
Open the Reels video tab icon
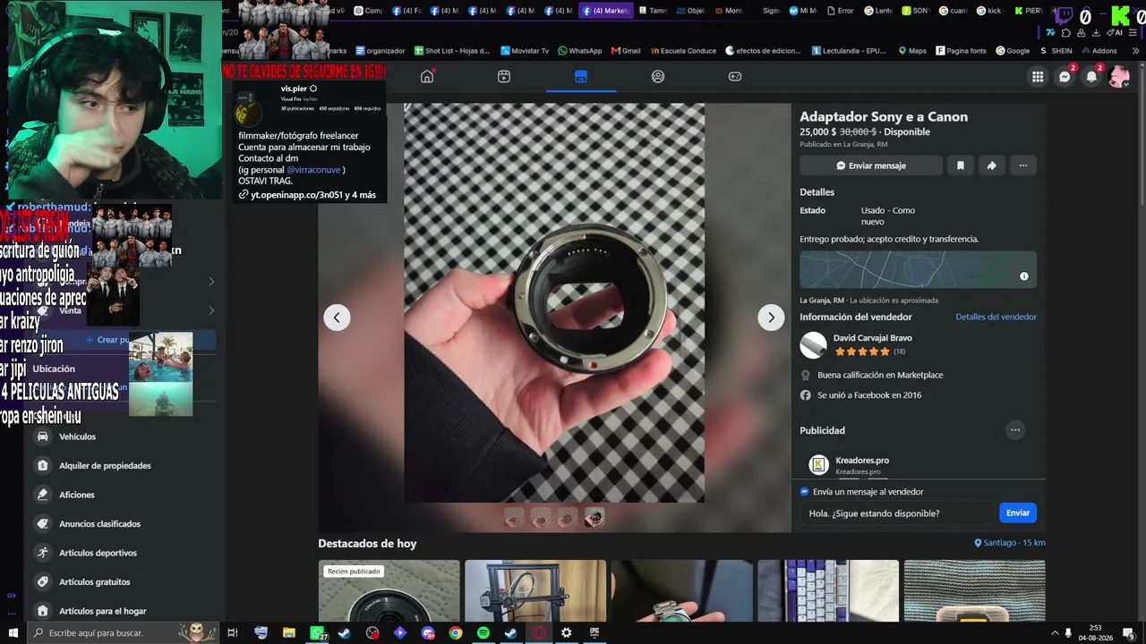pos(504,77)
